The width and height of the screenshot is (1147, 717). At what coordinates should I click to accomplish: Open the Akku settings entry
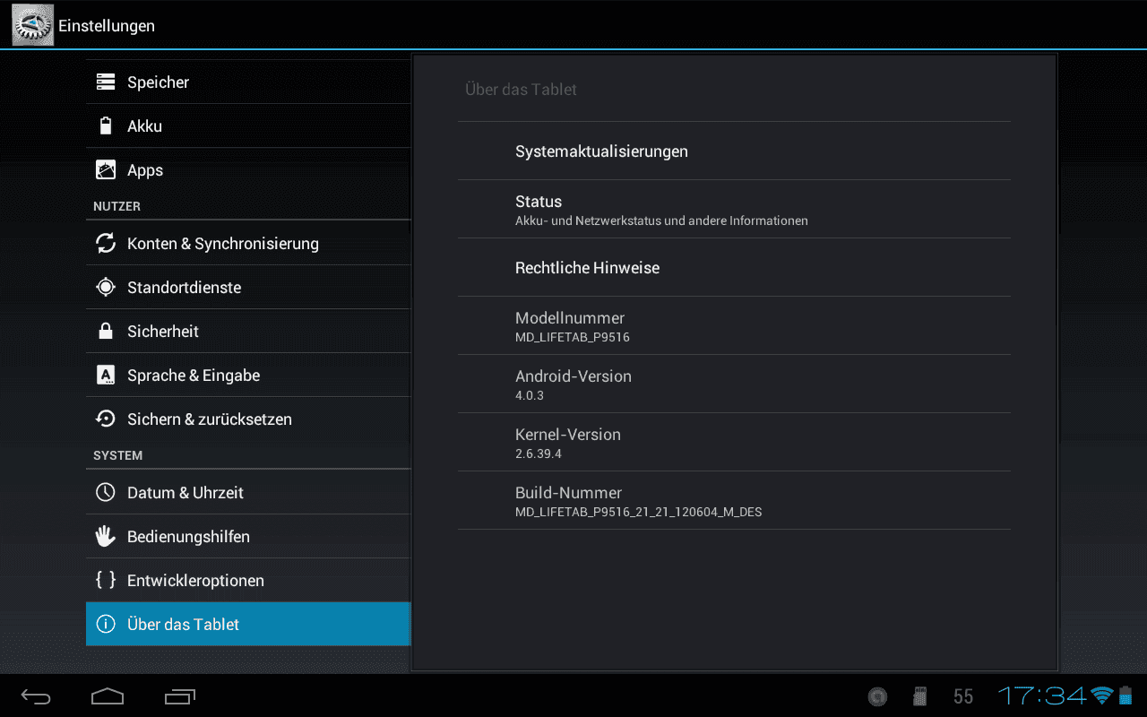click(x=248, y=126)
